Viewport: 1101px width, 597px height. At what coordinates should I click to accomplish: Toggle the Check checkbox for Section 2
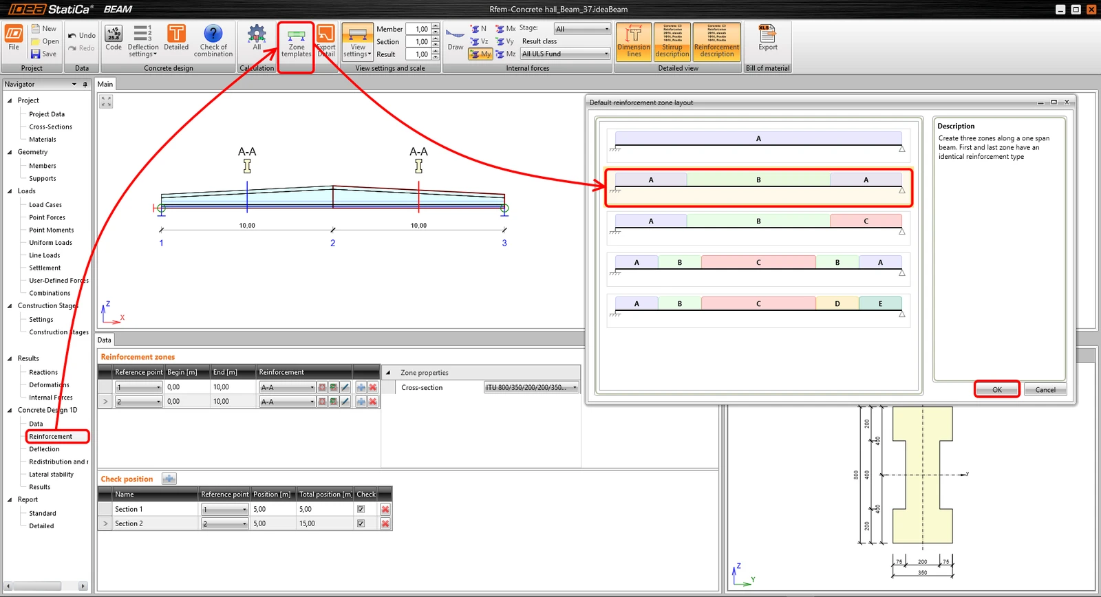pyautogui.click(x=361, y=523)
